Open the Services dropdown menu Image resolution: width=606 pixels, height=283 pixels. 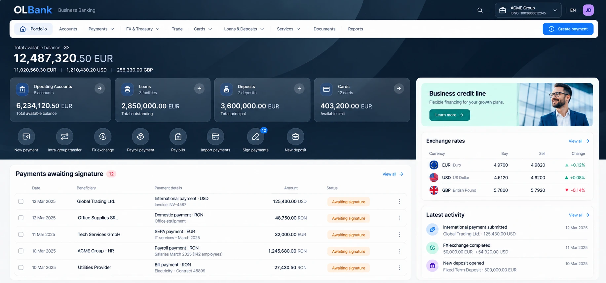coord(288,29)
